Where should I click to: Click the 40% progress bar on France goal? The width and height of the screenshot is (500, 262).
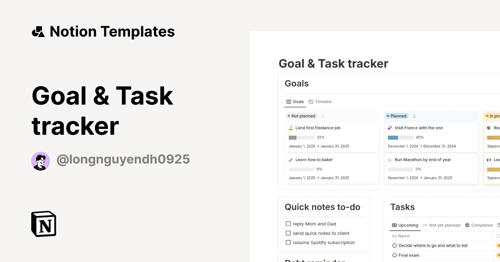pos(401,137)
